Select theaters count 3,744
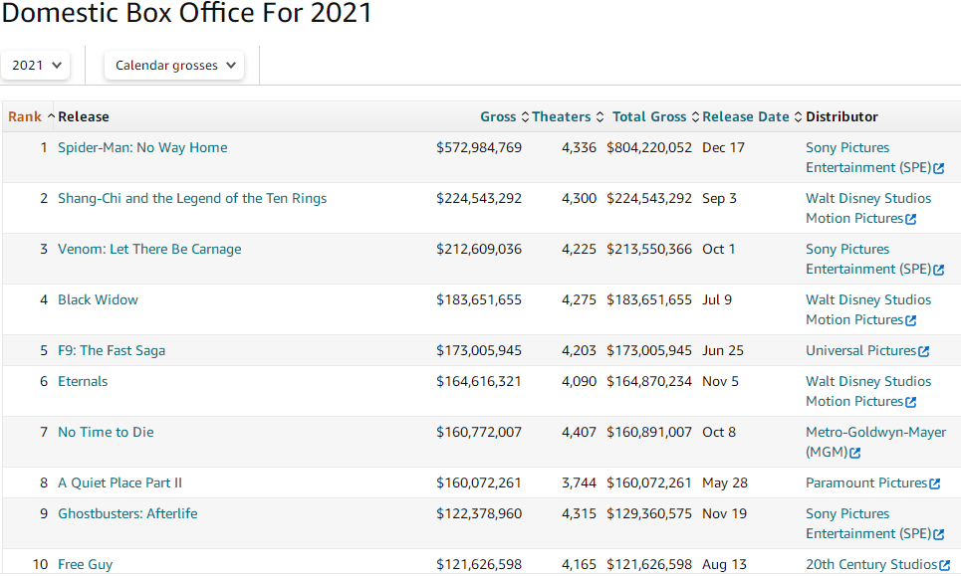This screenshot has width=961, height=576. click(579, 482)
